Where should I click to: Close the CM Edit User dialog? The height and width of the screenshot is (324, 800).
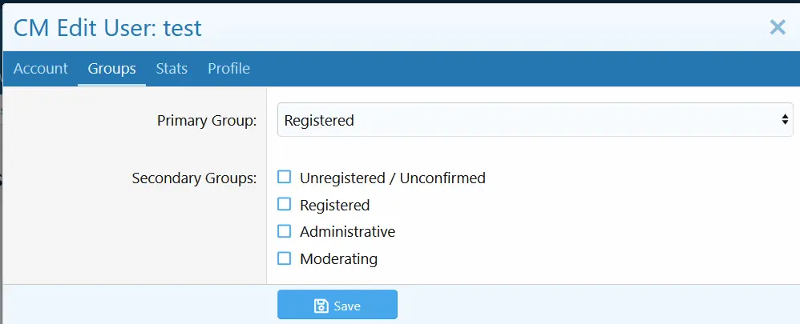click(777, 27)
